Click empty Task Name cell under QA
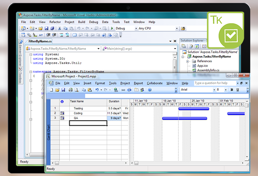The image size is (258, 176). 88,123
